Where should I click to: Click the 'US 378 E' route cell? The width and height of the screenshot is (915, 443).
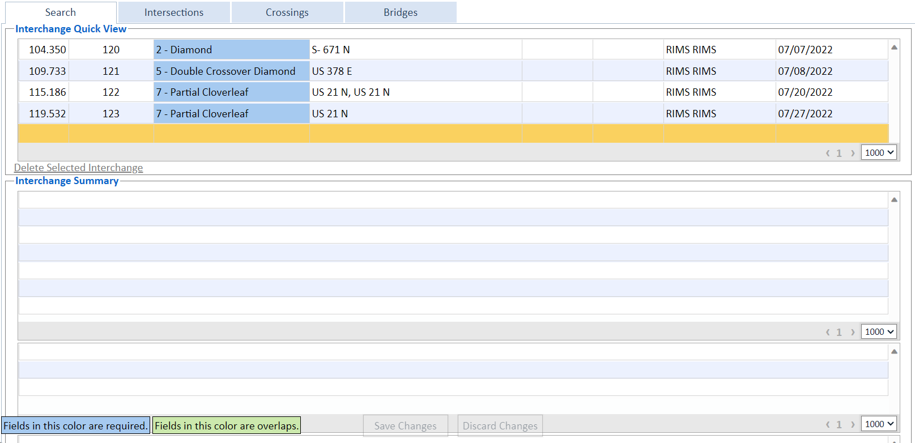coord(416,71)
